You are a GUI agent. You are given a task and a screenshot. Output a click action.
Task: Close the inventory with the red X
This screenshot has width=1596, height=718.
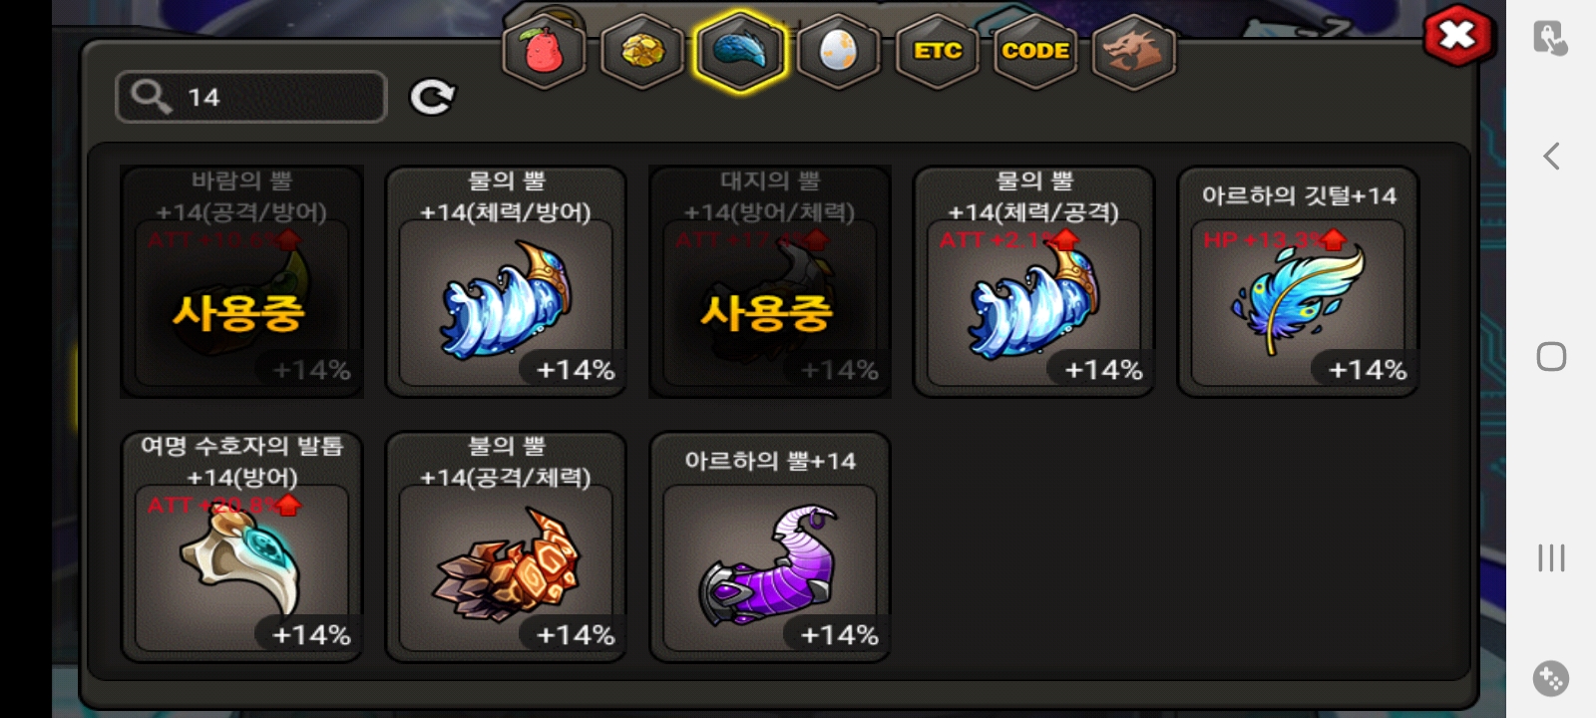point(1457,36)
